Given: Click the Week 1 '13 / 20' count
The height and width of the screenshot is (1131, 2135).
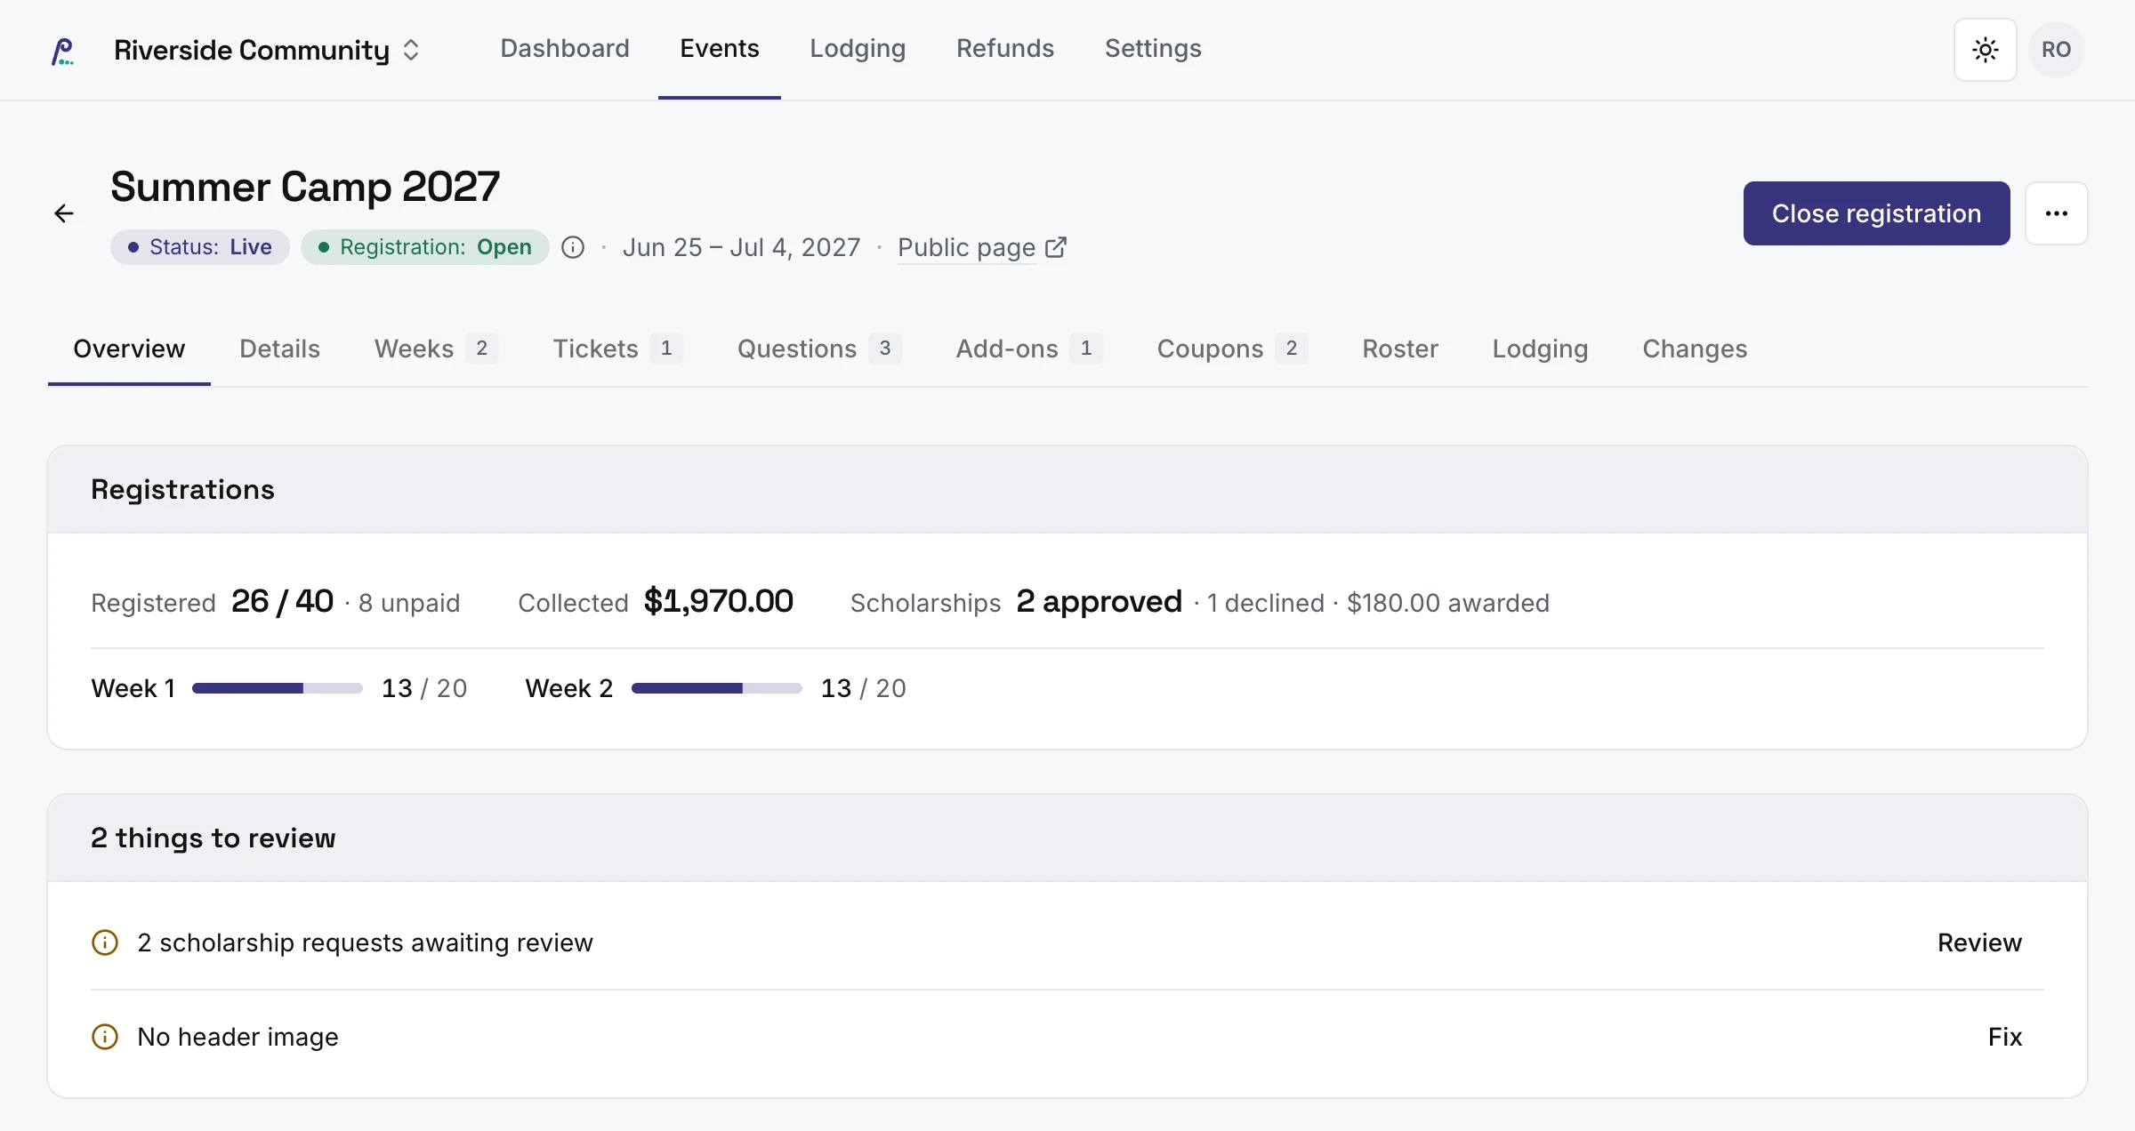Looking at the screenshot, I should tap(424, 688).
